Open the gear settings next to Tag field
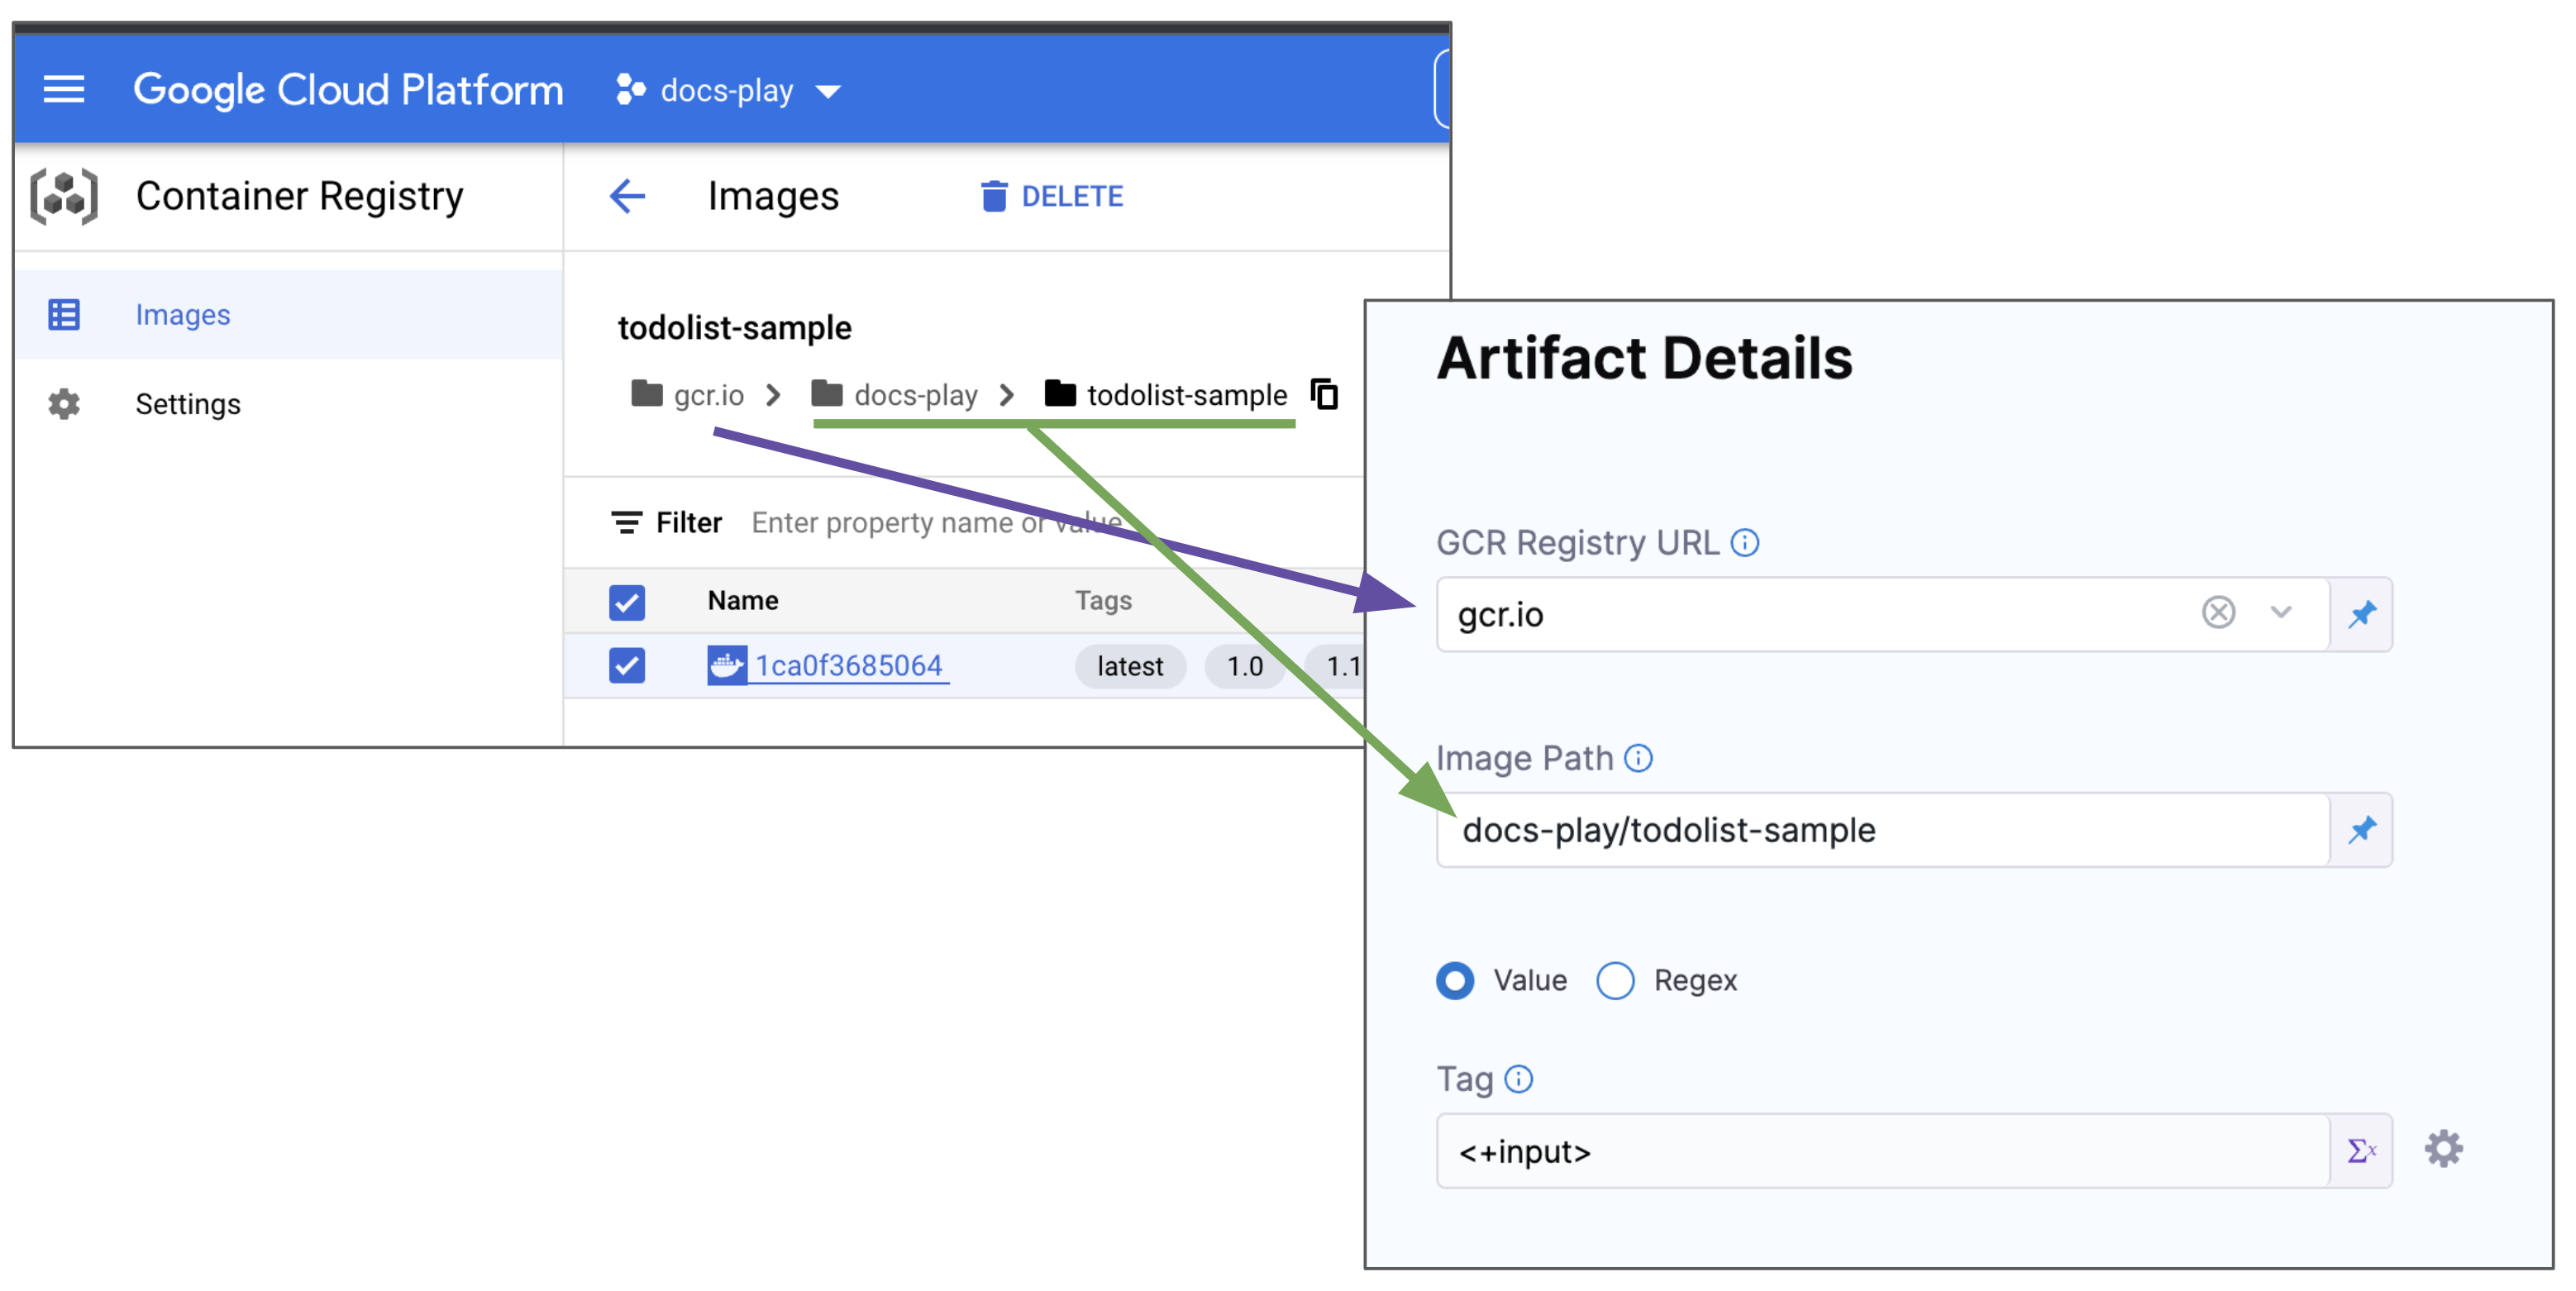 [x=2443, y=1150]
